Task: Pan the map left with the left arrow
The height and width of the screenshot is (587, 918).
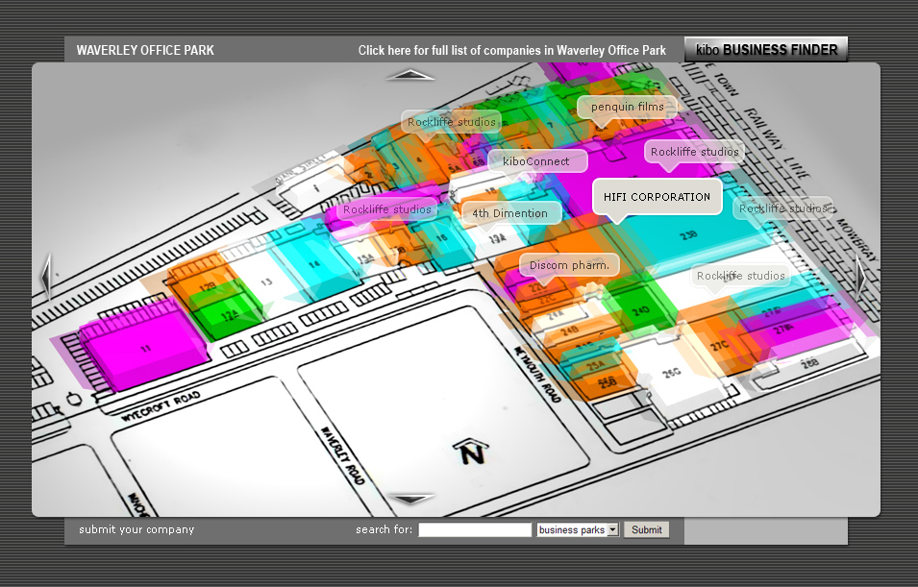Action: (44, 278)
